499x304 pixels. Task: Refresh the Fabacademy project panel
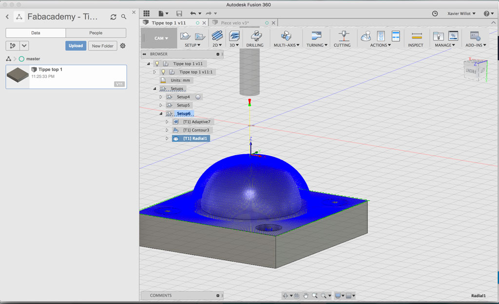coord(113,17)
